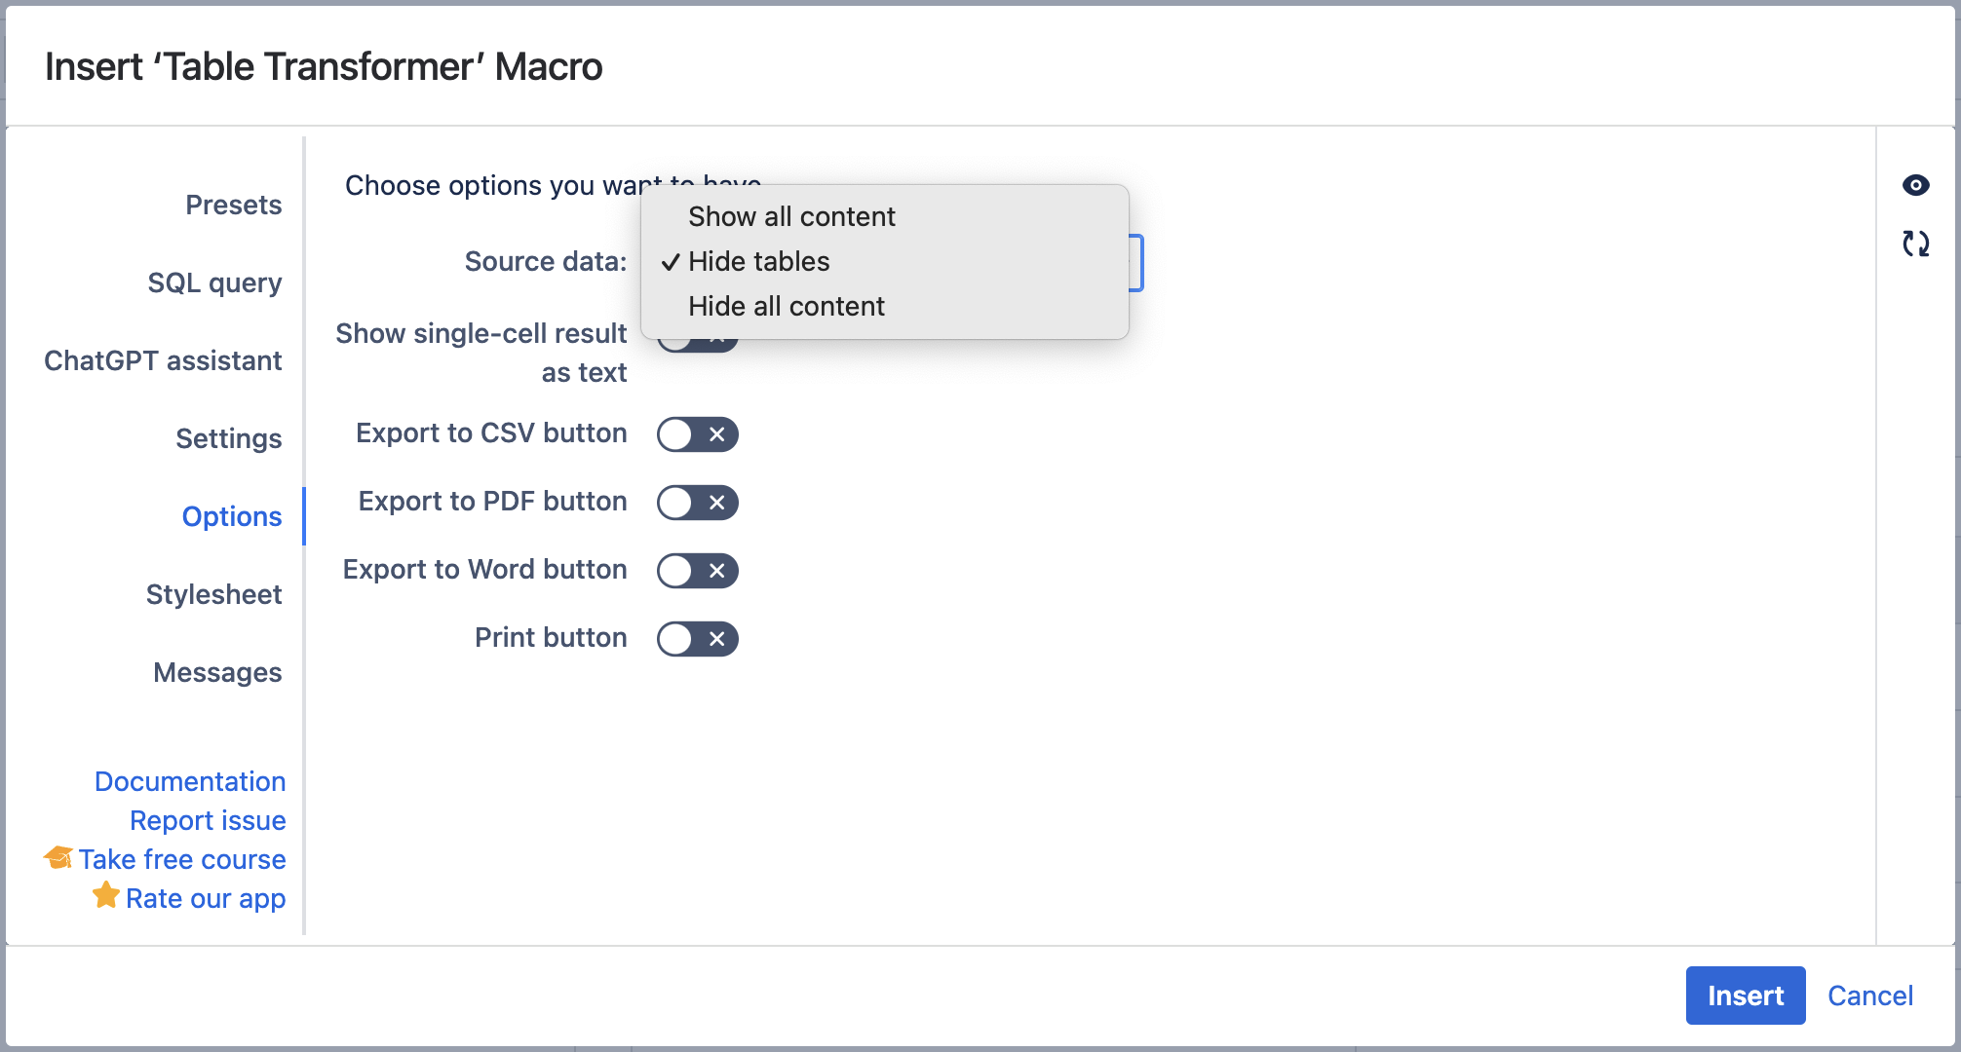1961x1052 pixels.
Task: Select 'Show all content' from dropdown
Action: click(791, 216)
